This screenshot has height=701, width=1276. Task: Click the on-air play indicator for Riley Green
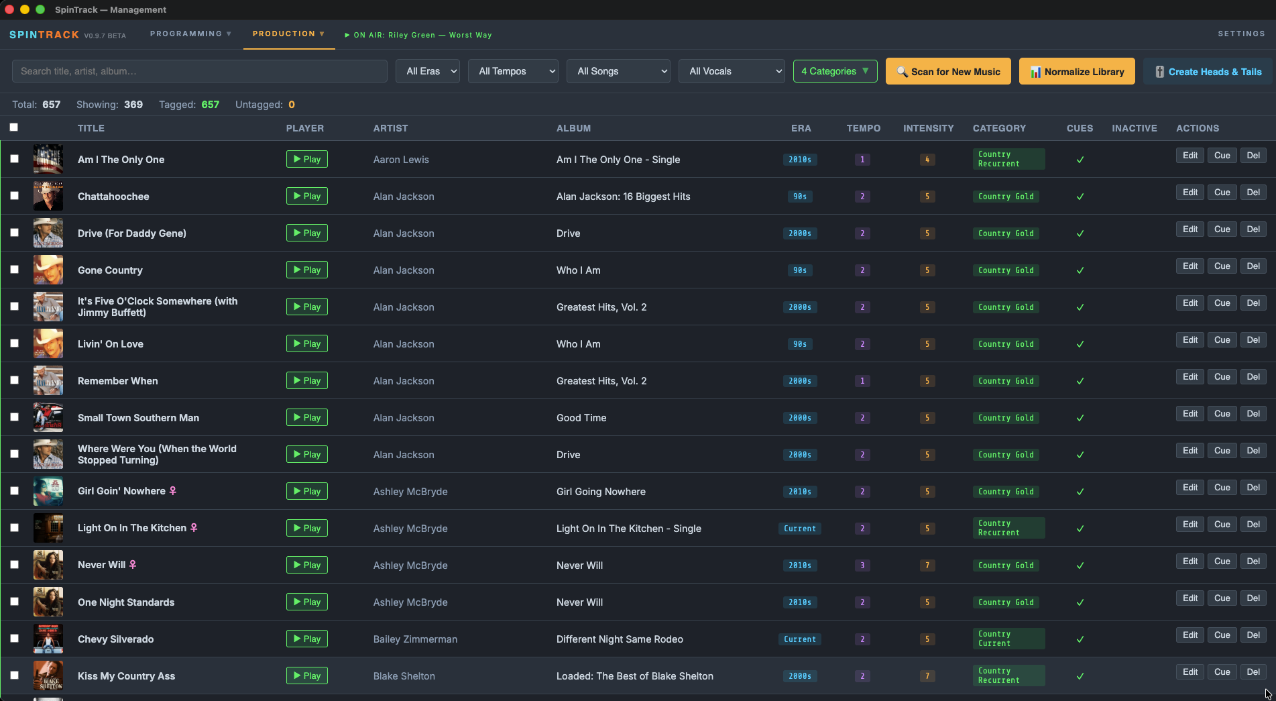click(x=347, y=35)
